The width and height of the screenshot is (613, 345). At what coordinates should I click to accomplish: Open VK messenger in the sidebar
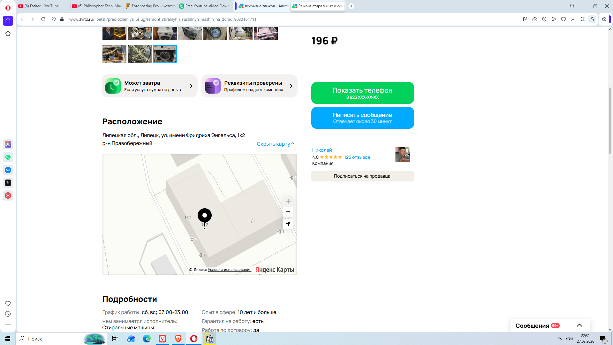pyautogui.click(x=8, y=170)
